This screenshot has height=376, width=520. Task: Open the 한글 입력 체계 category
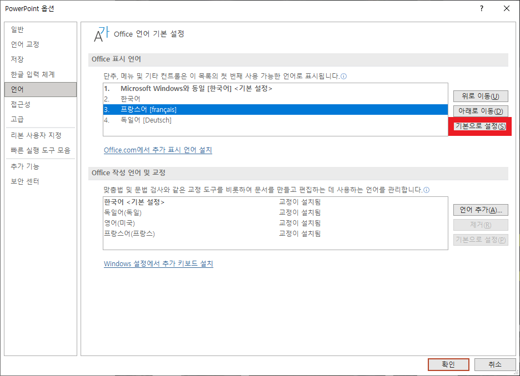41,74
